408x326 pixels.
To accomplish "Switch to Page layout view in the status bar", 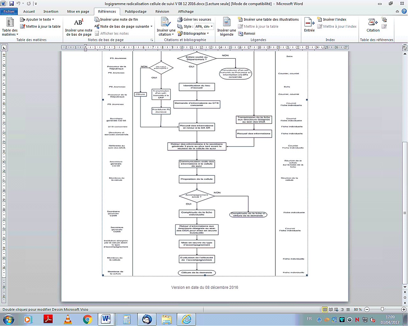I will tap(324, 309).
